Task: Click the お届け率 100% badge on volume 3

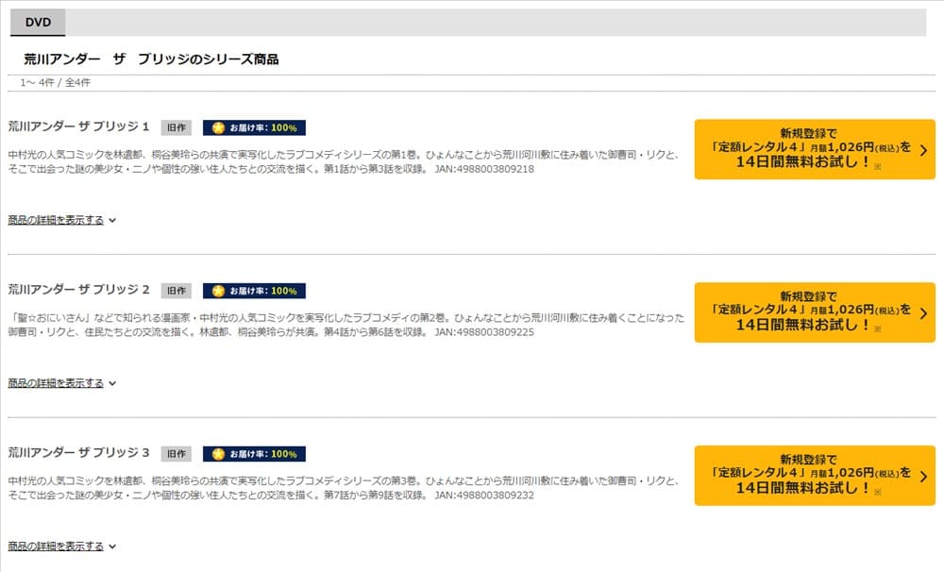Action: click(x=255, y=454)
